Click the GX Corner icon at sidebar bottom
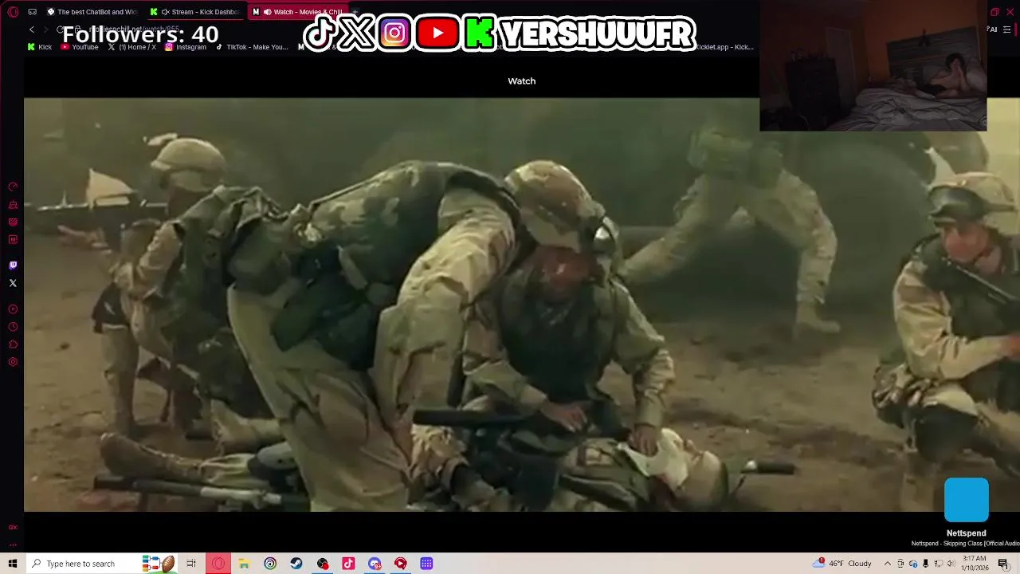Viewport: 1020px width, 574px height. 13,527
